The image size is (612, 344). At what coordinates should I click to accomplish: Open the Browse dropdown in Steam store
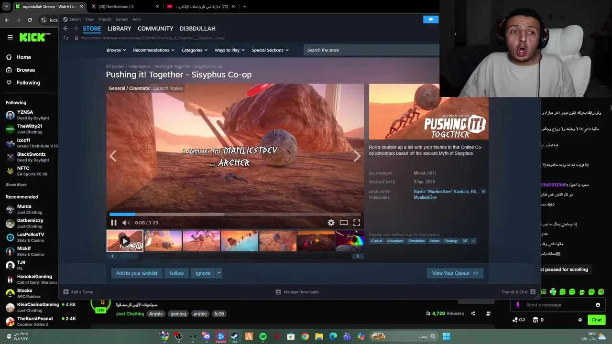coord(116,50)
